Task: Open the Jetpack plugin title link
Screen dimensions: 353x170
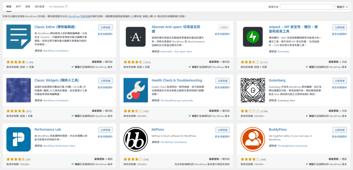Action: (293, 29)
